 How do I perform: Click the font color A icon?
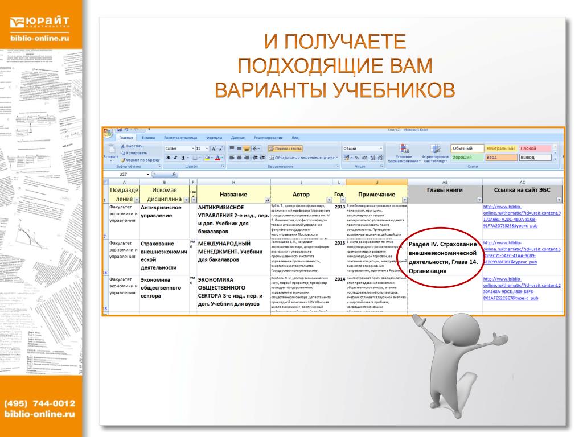tap(218, 158)
